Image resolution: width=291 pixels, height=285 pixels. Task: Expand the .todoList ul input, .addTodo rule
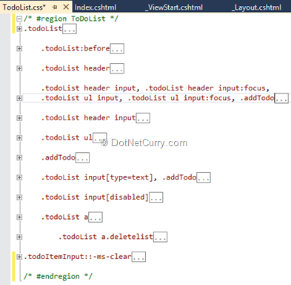coord(19,98)
